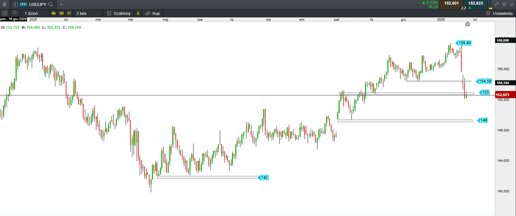Image resolution: width=516 pixels, height=216 pixels.
Task: Expand the '2 lata' range dropdown
Action: [x=81, y=13]
